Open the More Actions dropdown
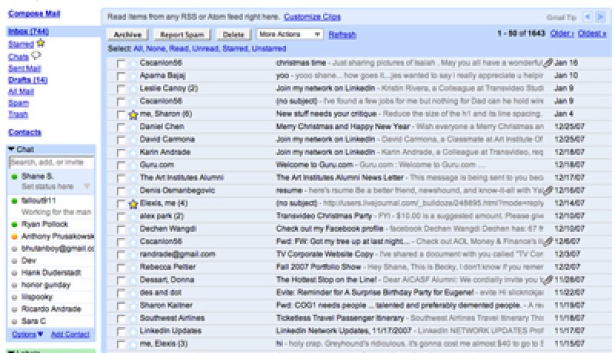The height and width of the screenshot is (353, 615). (289, 35)
